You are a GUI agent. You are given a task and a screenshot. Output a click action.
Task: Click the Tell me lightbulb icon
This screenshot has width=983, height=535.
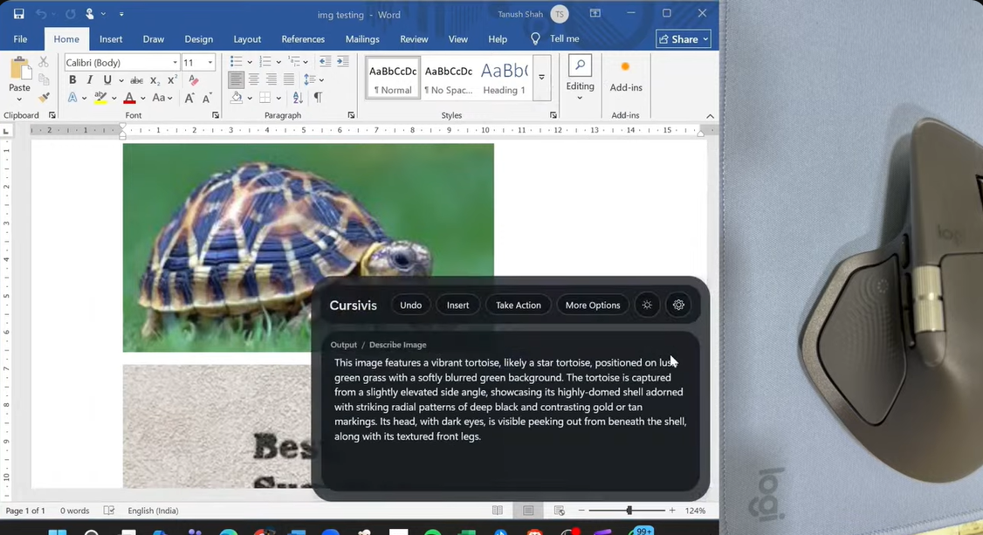(x=535, y=39)
